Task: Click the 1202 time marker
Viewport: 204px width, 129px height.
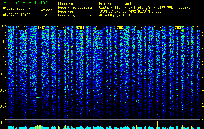Action: click(x=42, y=28)
